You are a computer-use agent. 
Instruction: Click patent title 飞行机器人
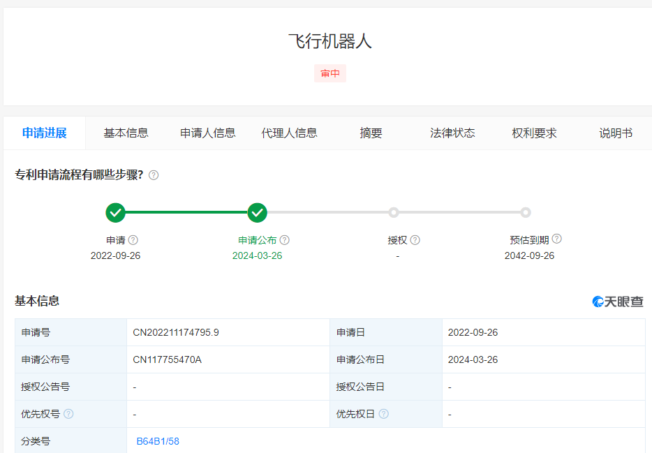[330, 41]
